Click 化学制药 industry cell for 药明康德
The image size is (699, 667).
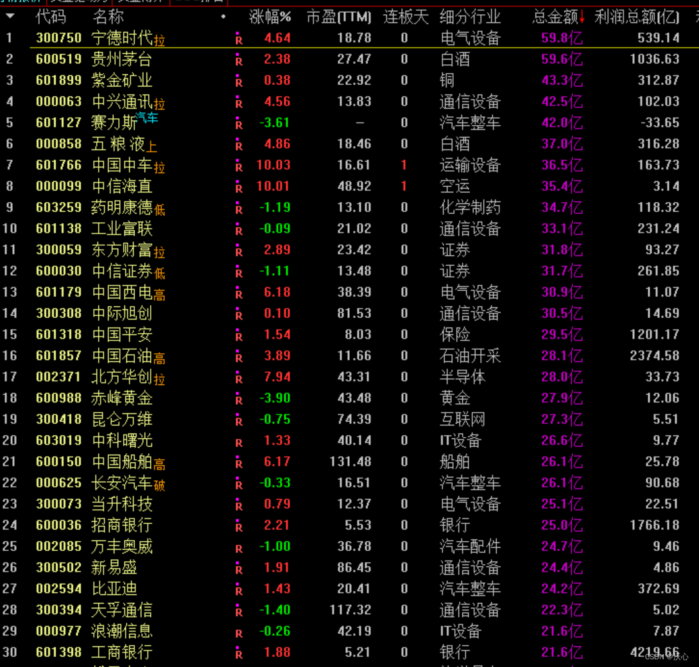470,208
